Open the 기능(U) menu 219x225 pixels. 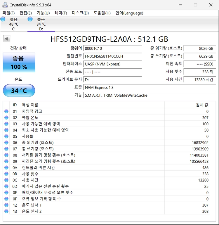[43, 13]
